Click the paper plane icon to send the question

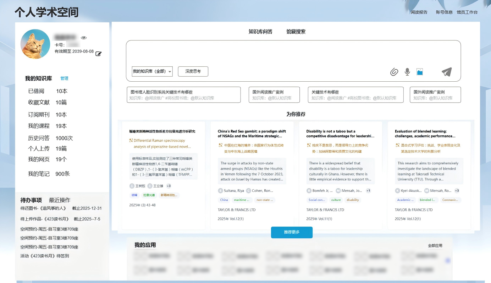point(446,71)
